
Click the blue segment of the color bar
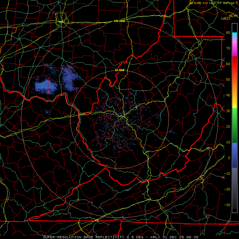pyautogui.click(x=234, y=155)
